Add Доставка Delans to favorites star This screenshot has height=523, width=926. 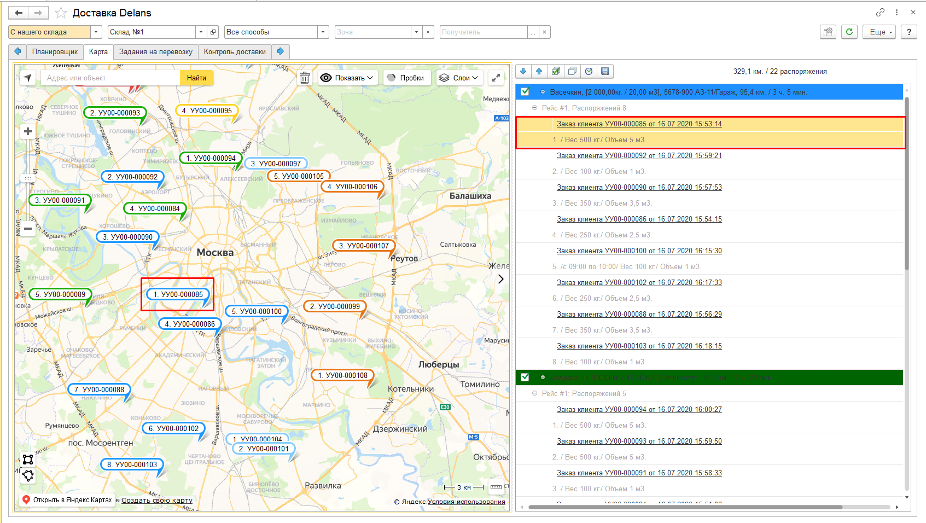click(x=61, y=13)
